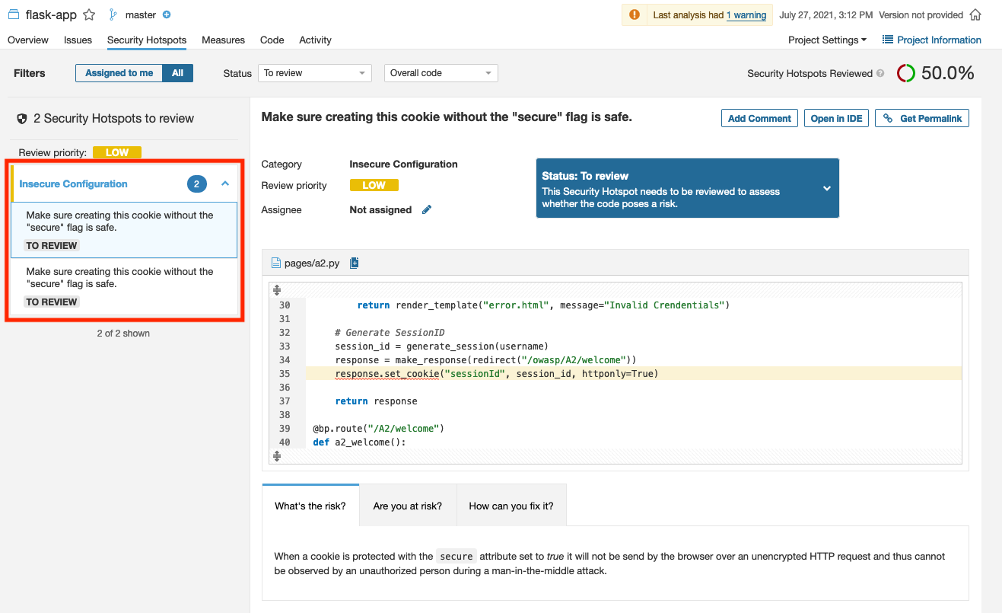Open the 1 warning link

click(746, 15)
